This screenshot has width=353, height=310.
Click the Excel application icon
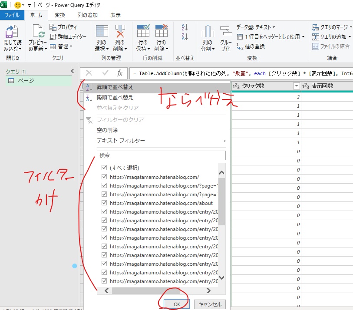pos(3,4)
